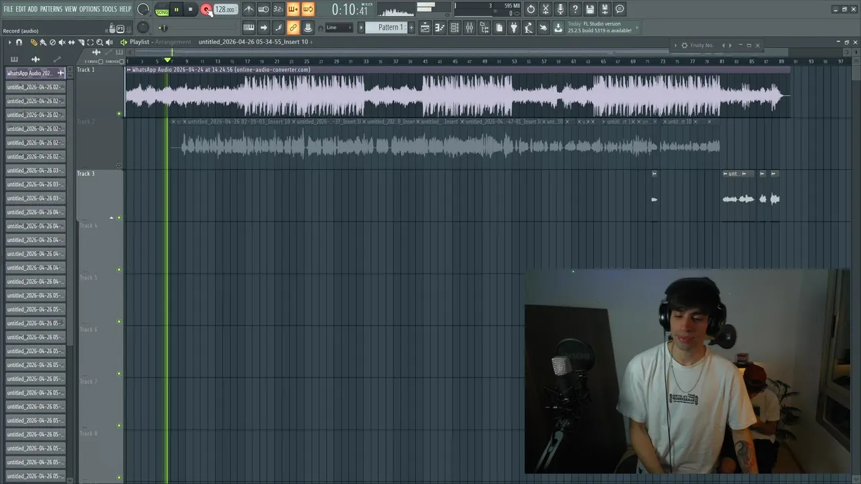Open the VIEW menu
This screenshot has height=484, width=861.
pos(71,9)
